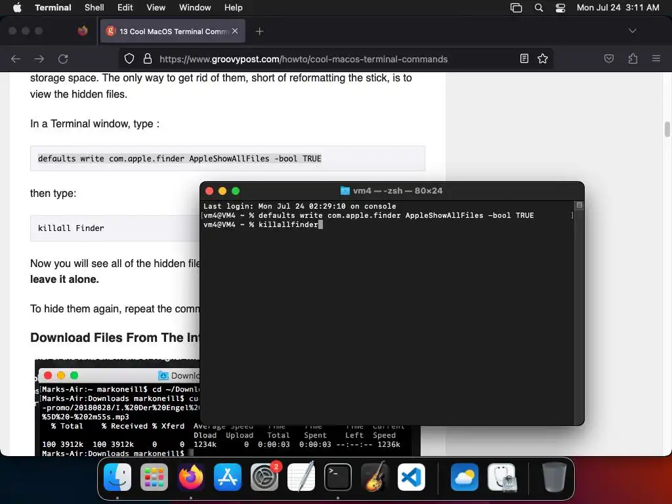Open App Store from the Dock
Image resolution: width=672 pixels, height=504 pixels.
tap(228, 477)
